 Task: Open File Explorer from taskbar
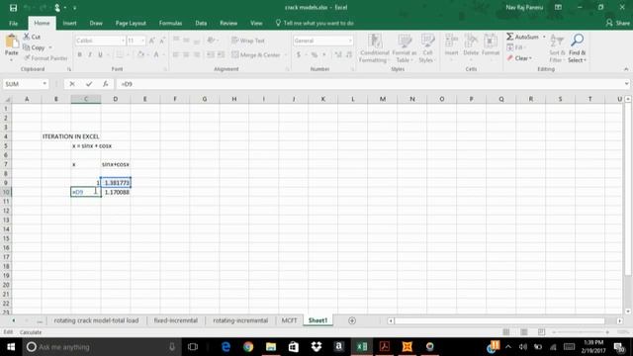(271, 347)
